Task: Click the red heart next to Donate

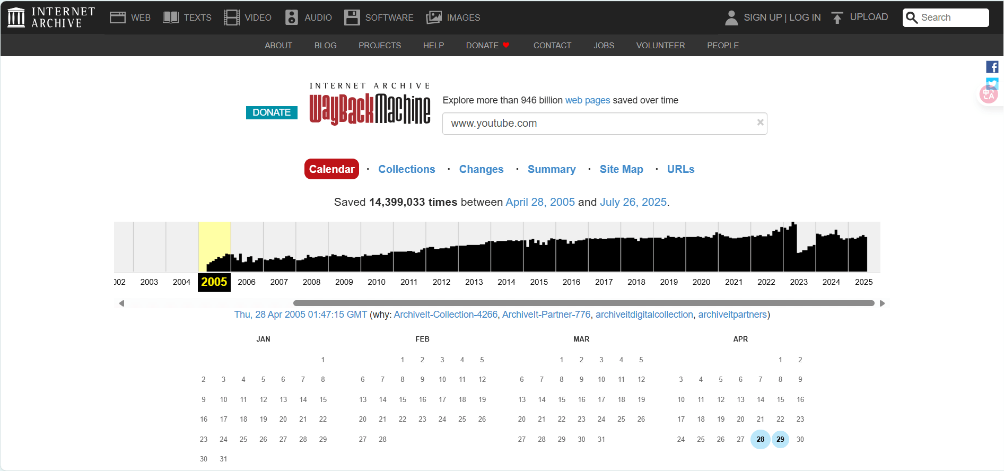Action: point(506,45)
